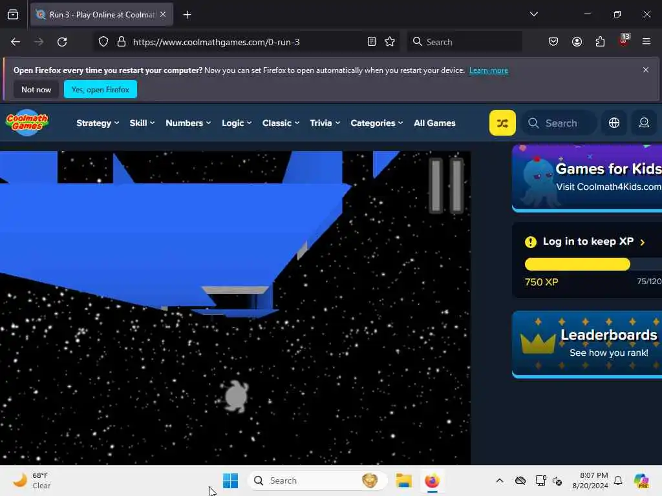
Task: Open the extensions puzzle icon
Action: tap(600, 42)
